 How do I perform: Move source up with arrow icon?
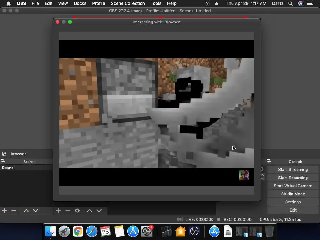click(90, 210)
